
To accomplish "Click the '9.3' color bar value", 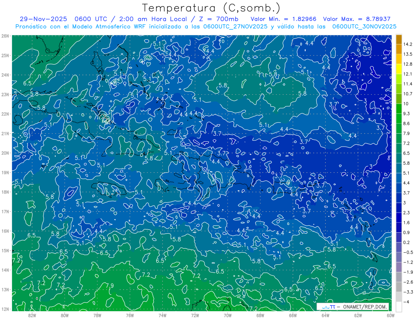I will 407,114.
